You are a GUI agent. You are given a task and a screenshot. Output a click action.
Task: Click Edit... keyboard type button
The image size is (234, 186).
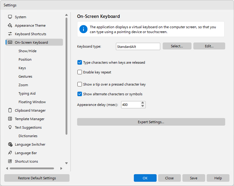coord(209,46)
